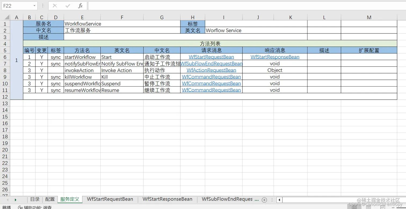The image size is (406, 209).
Task: Switch to the 目录 sheet tab
Action: pyautogui.click(x=35, y=199)
